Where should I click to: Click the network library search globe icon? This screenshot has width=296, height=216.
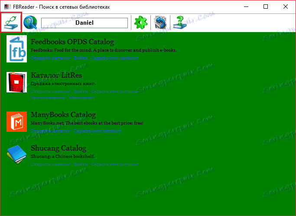(x=30, y=23)
